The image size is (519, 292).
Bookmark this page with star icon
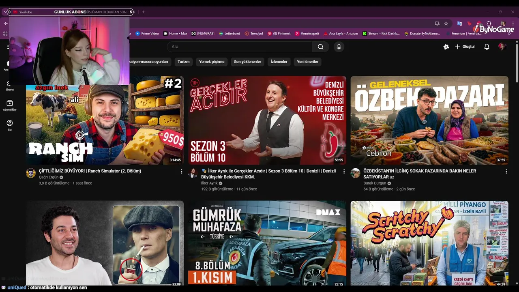pos(446,24)
